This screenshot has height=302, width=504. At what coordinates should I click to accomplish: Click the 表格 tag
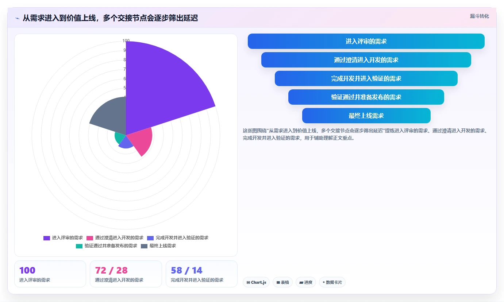tap(282, 282)
